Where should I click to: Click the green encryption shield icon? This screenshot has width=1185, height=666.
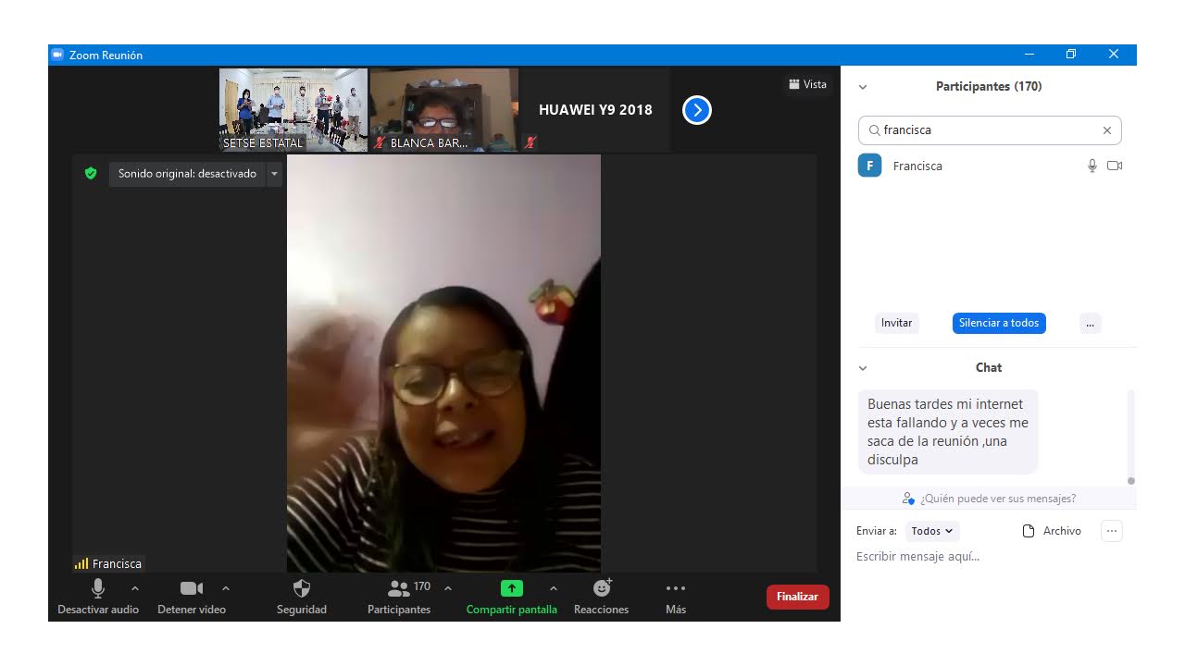[91, 173]
